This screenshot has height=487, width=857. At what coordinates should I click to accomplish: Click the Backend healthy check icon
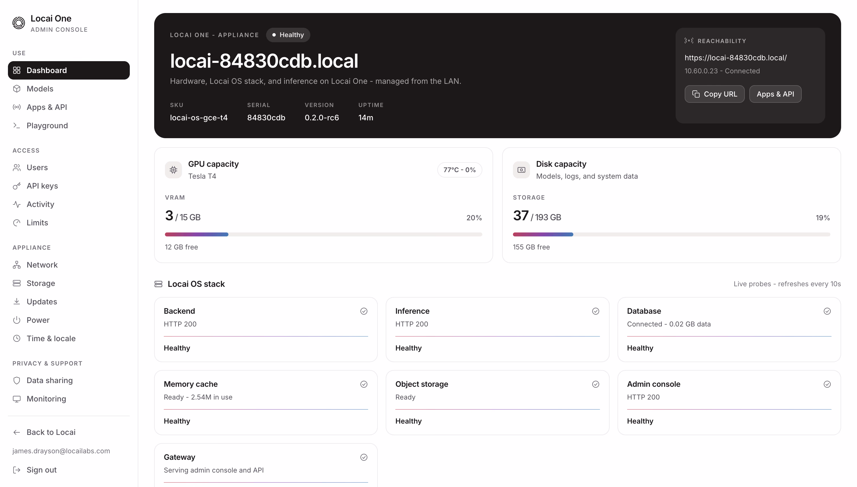coord(364,311)
